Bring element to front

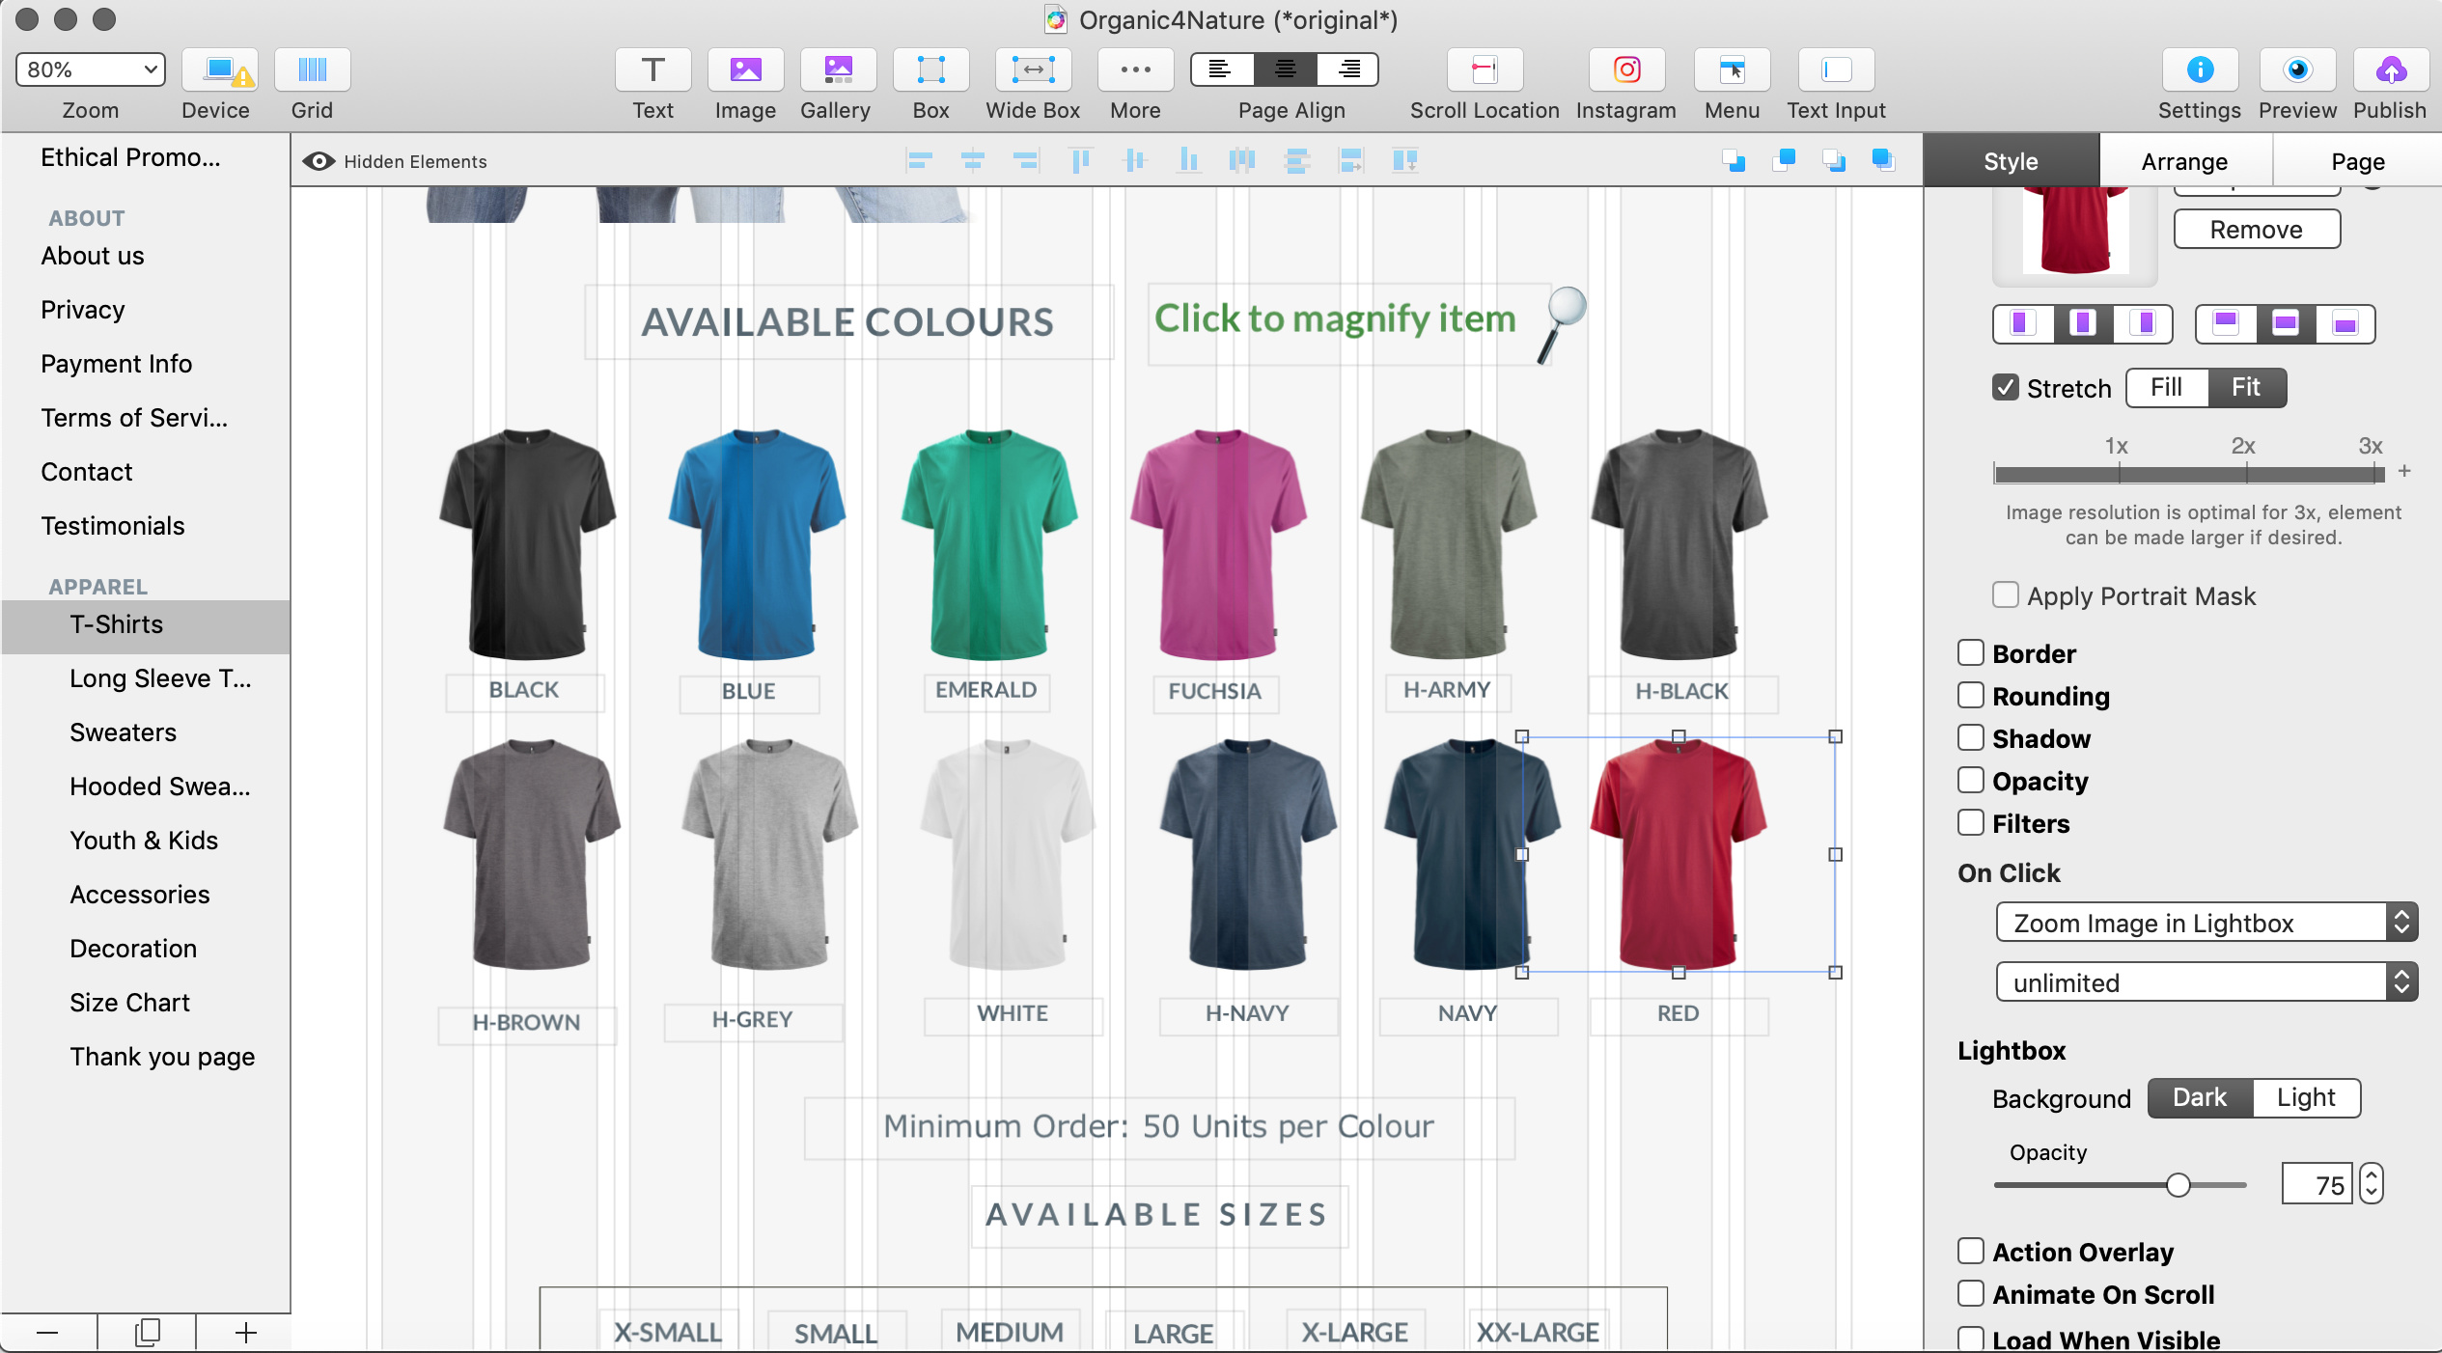[x=1882, y=160]
